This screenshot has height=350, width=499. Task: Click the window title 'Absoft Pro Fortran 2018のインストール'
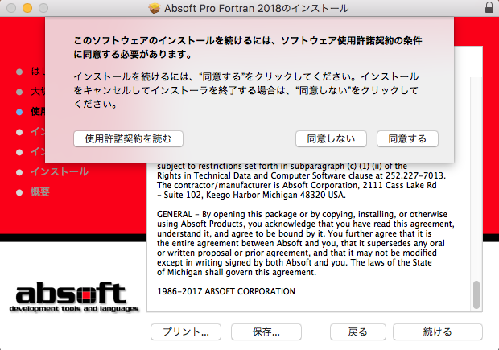tap(257, 8)
